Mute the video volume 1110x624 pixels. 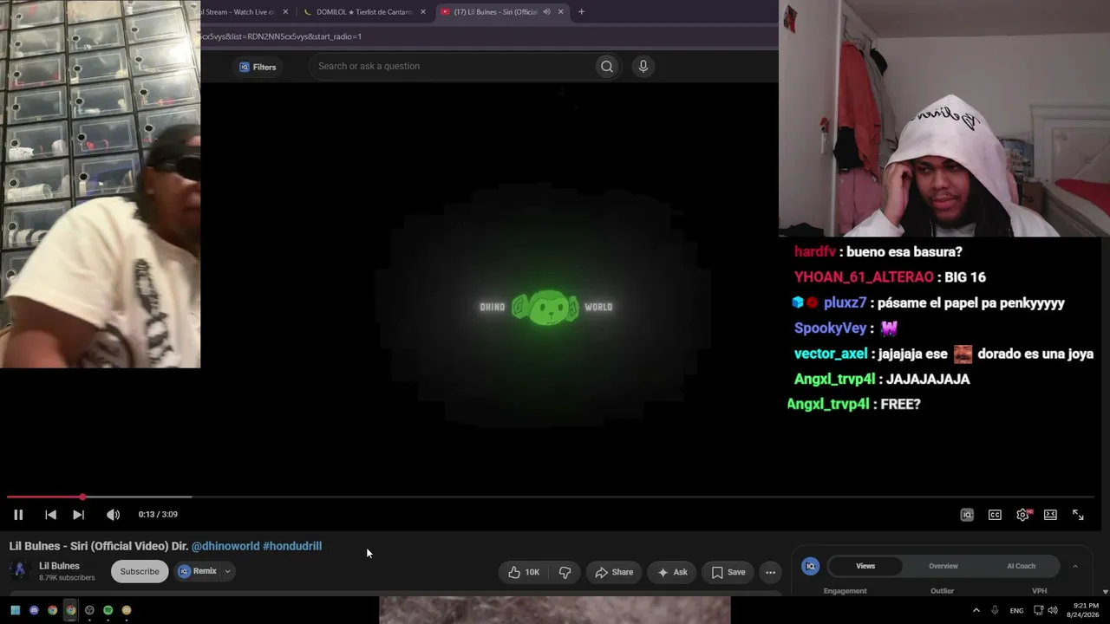coord(113,515)
